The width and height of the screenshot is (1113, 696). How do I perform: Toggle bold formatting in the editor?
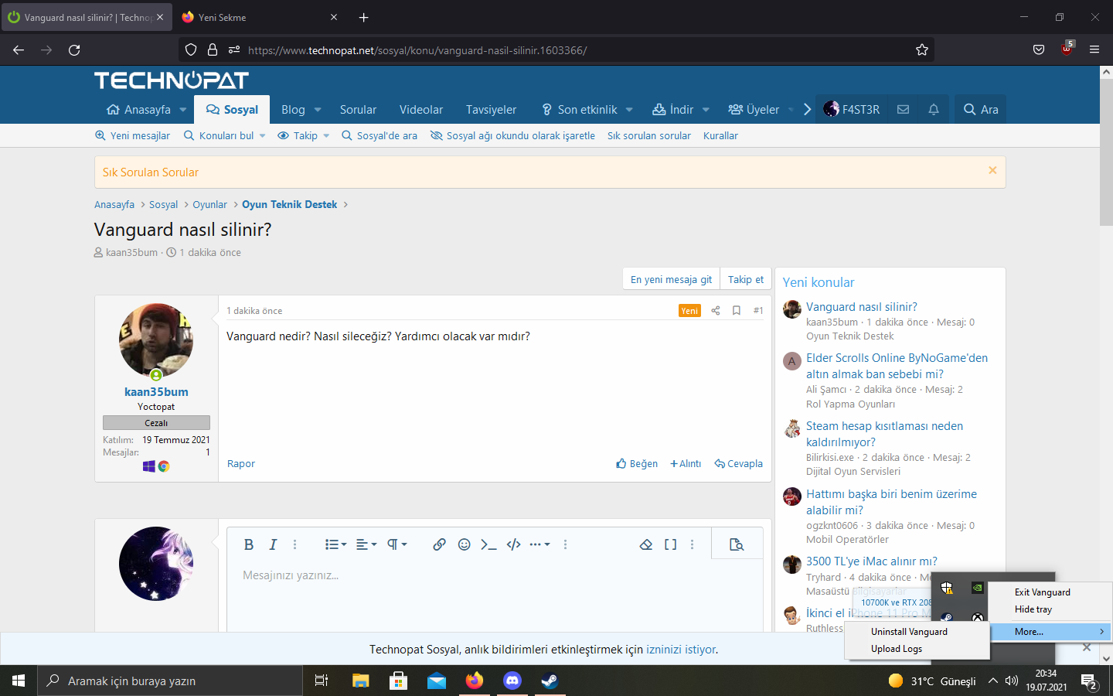249,544
